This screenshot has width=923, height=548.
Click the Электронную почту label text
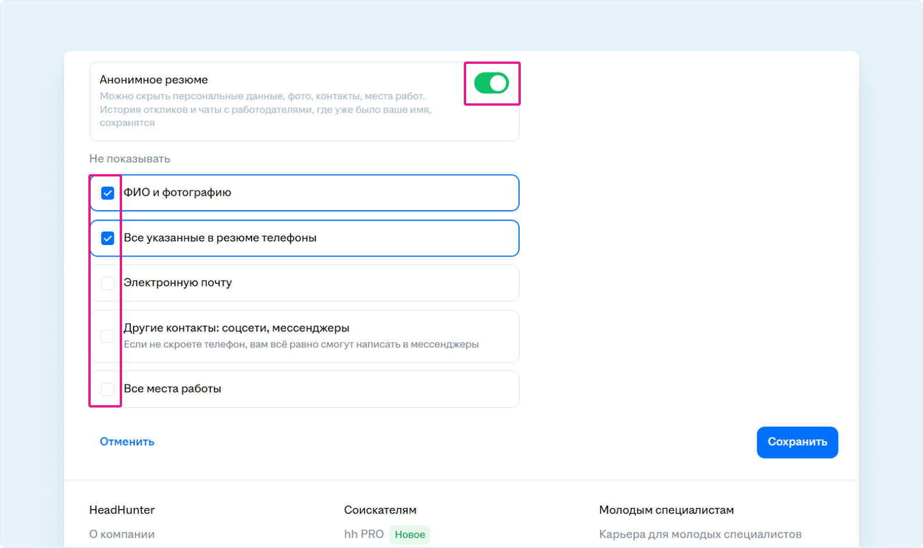pos(178,283)
